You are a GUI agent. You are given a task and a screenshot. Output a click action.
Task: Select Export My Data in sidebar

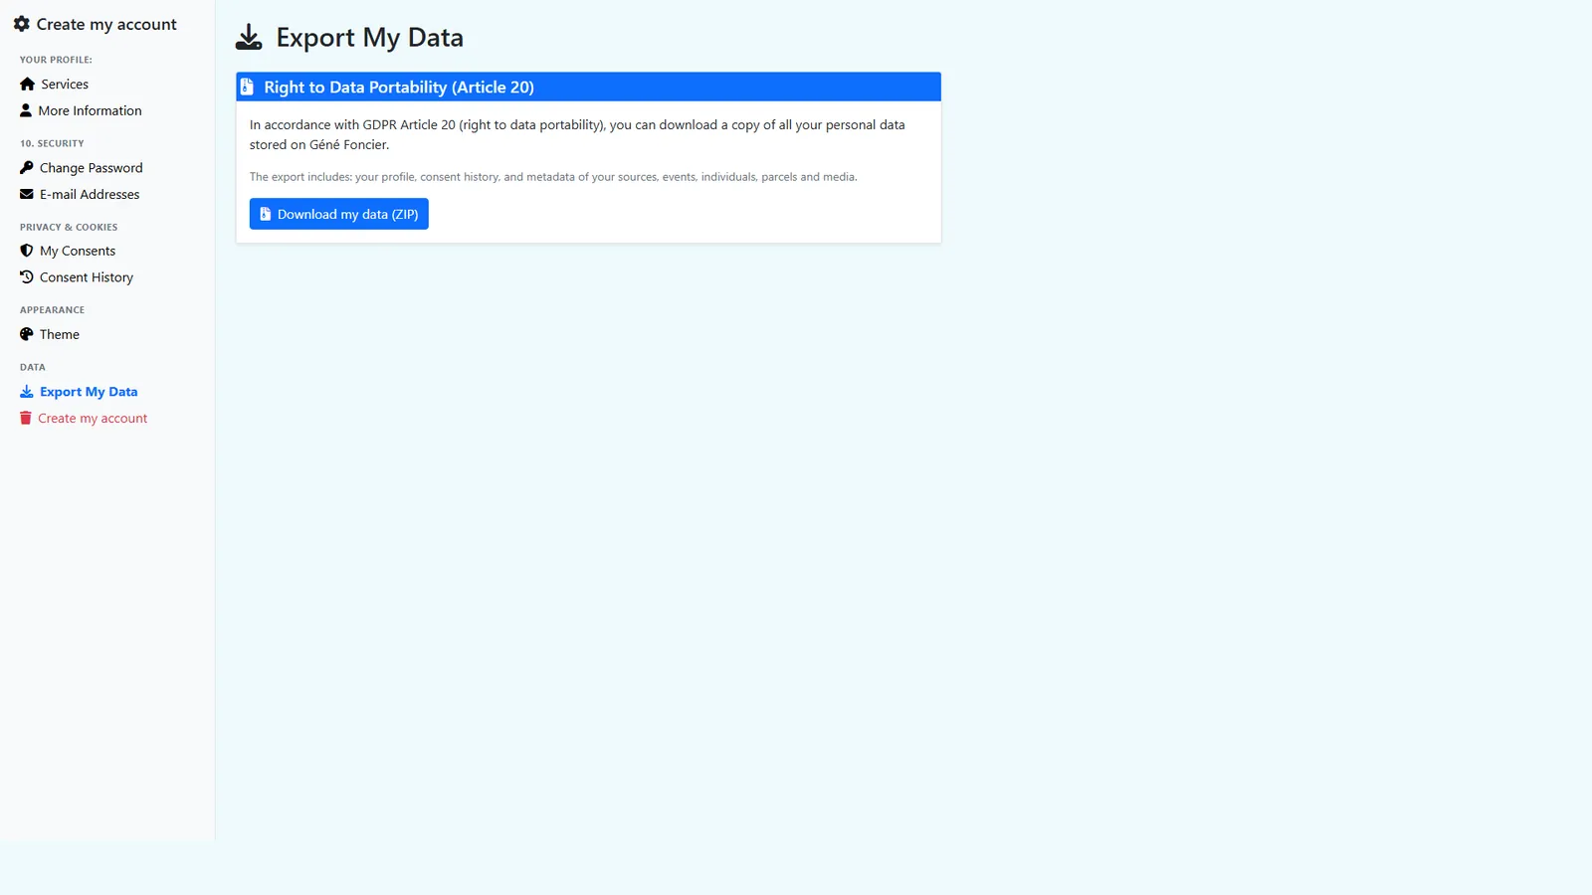(x=89, y=392)
